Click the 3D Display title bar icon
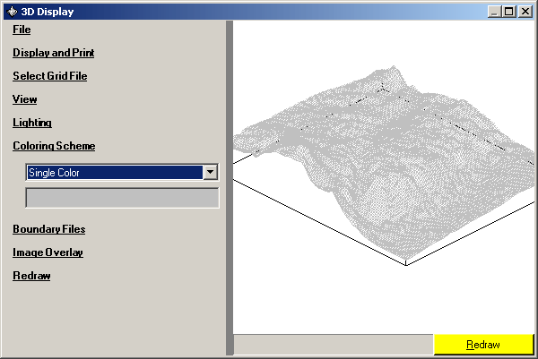This screenshot has width=538, height=359. [12, 12]
